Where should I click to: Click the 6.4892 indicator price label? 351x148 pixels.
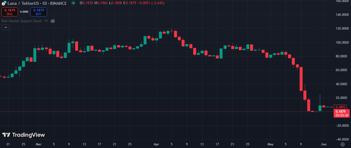(x=340, y=107)
